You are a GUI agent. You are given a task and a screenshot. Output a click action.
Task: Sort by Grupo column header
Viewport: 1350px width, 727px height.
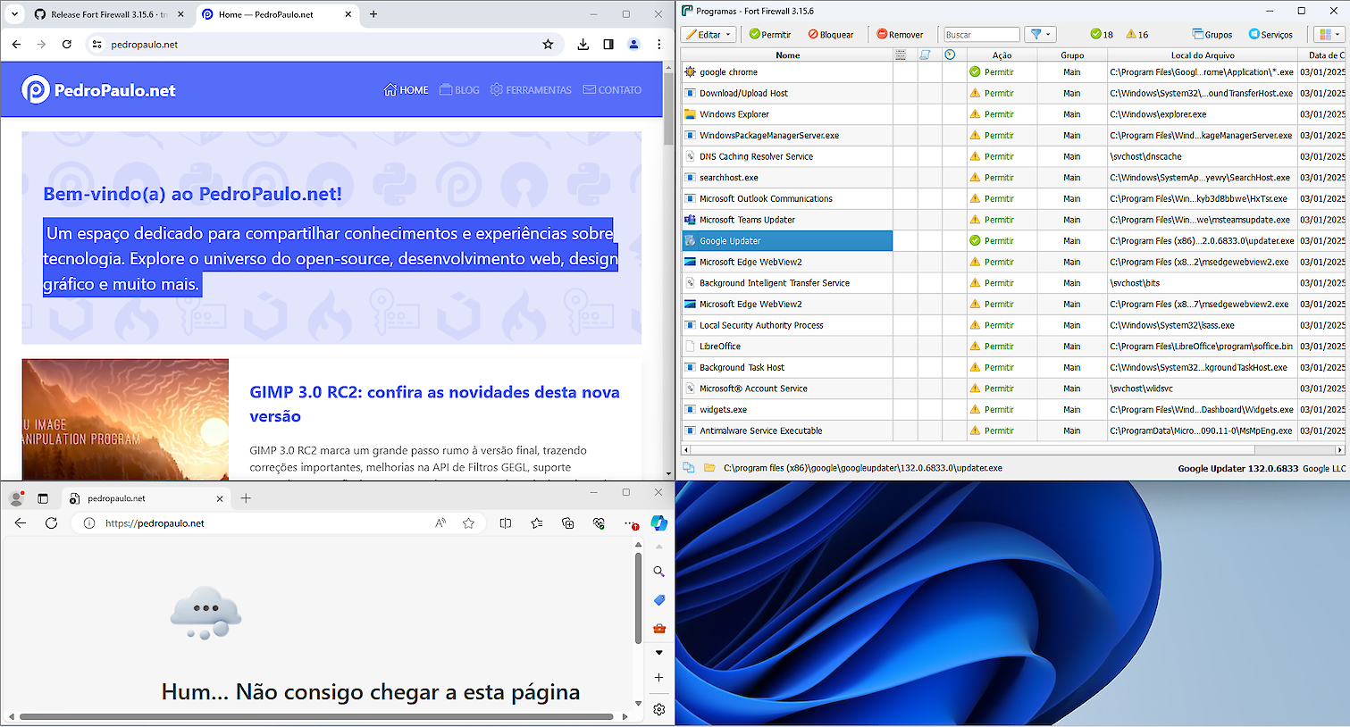coord(1072,55)
